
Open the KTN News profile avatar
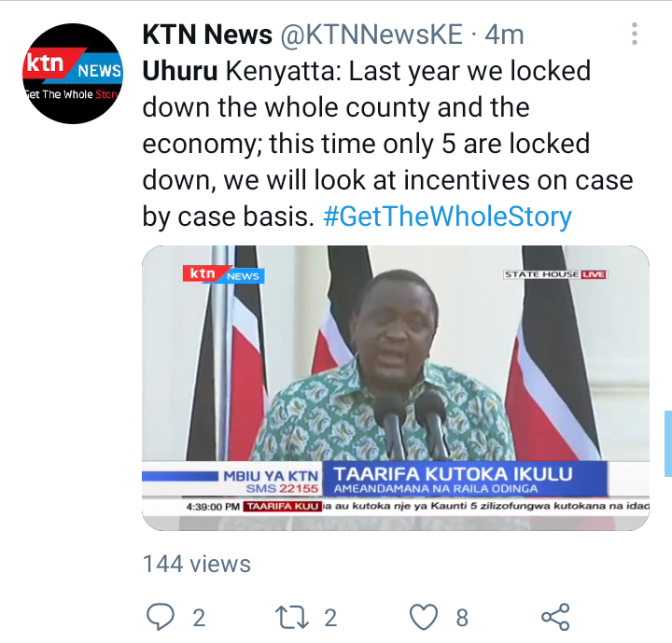tap(73, 74)
